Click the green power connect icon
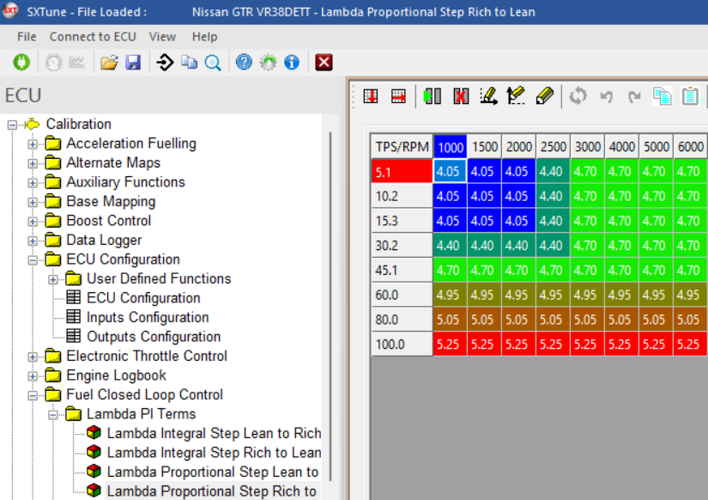 tap(21, 62)
